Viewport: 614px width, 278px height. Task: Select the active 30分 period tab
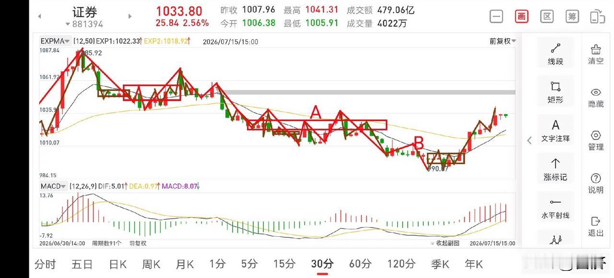pyautogui.click(x=322, y=264)
